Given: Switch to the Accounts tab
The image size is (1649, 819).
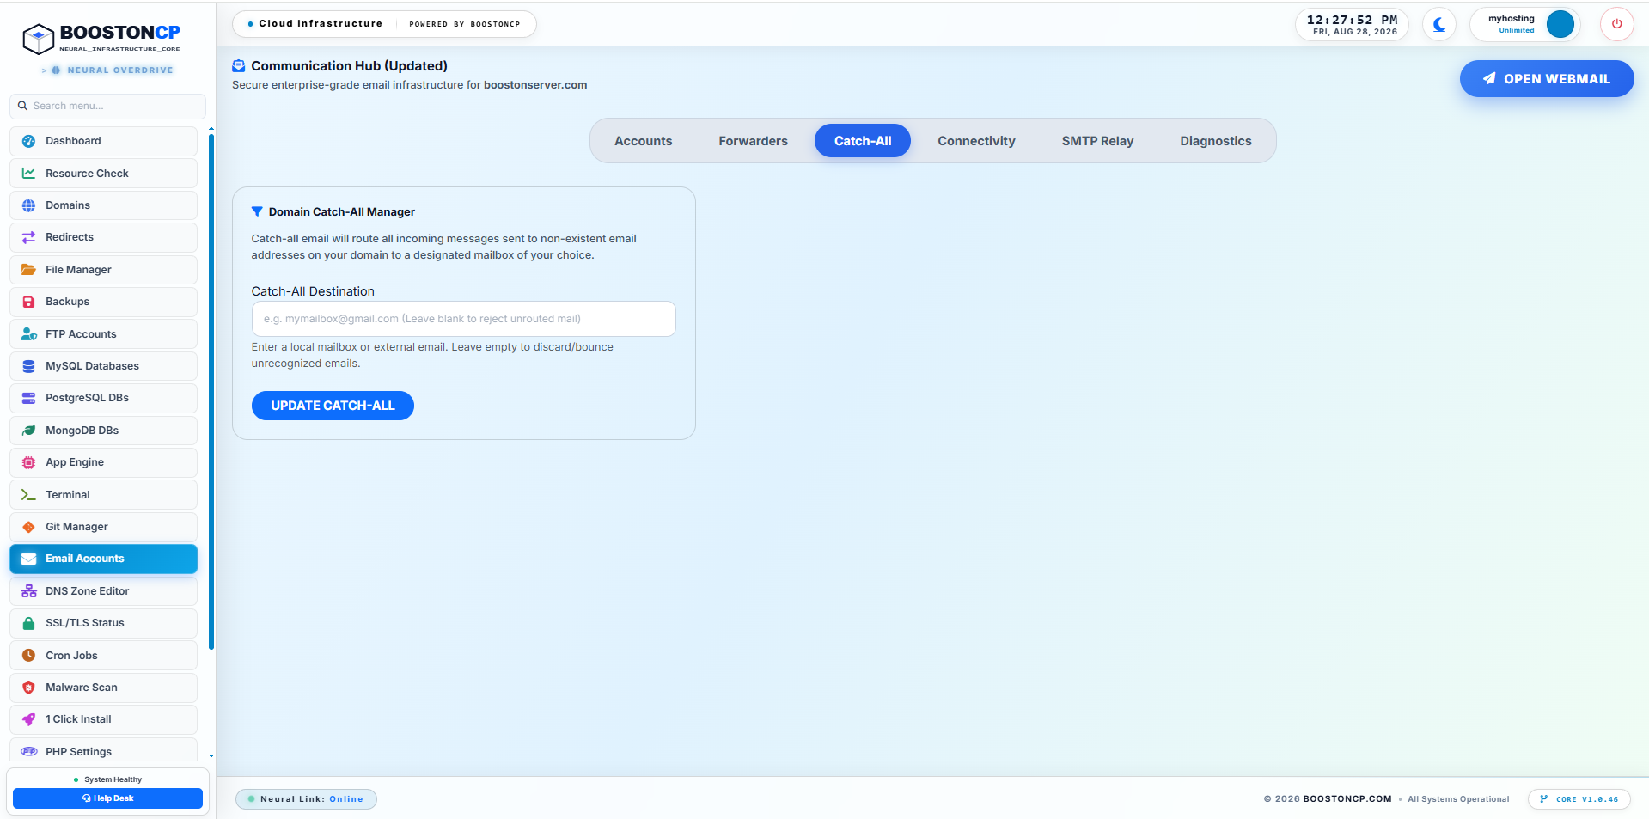Looking at the screenshot, I should coord(643,141).
